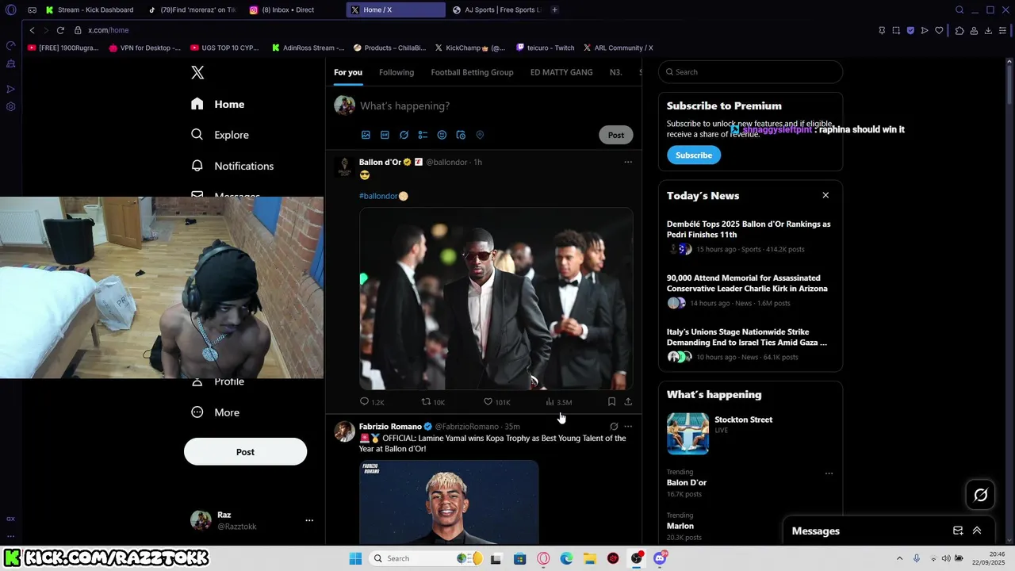
Task: Open Ballon d'Or post more options
Action: 628,162
